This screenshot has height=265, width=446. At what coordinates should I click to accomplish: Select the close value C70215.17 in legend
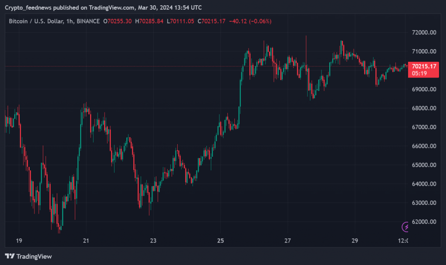point(211,21)
